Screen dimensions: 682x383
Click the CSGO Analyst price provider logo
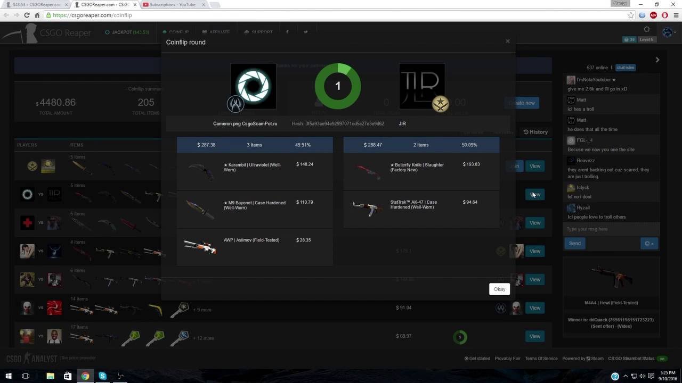click(x=32, y=358)
